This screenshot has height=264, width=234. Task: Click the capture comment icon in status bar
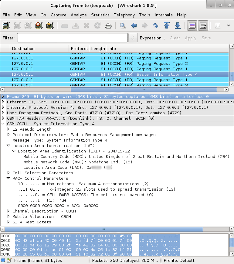[9, 260]
